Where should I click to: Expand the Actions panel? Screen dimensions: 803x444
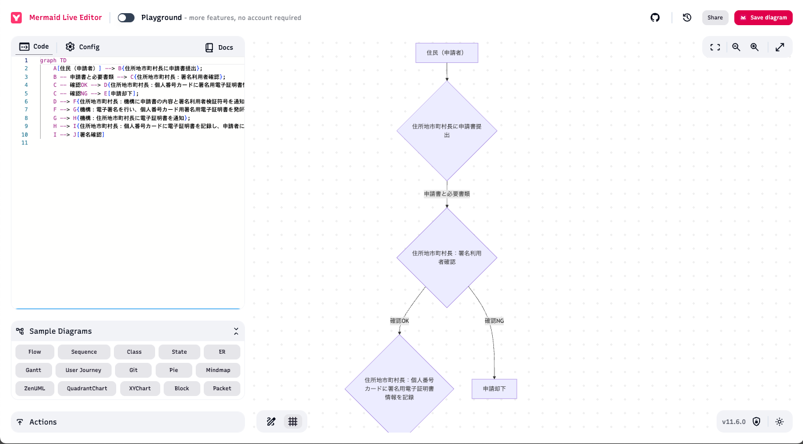tap(128, 422)
